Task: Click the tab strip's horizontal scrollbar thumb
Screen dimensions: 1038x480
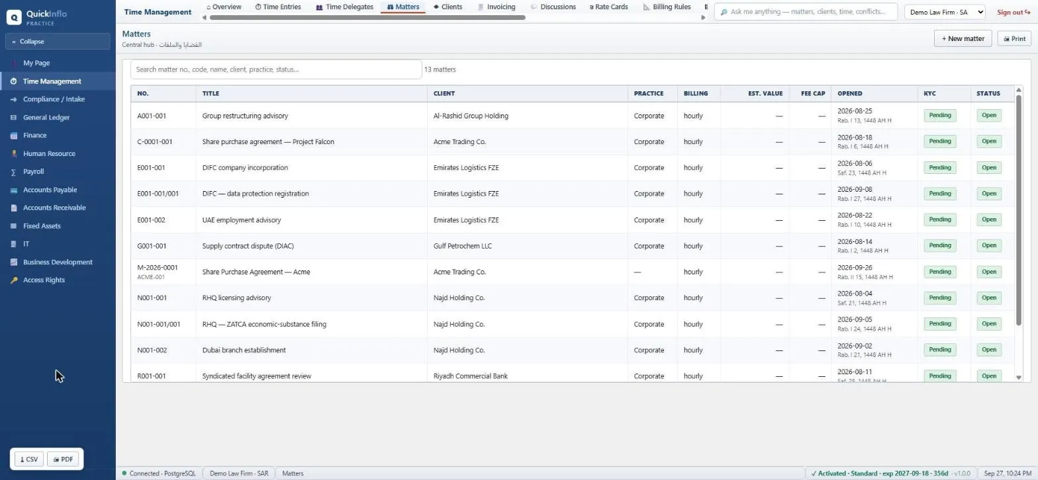Action: click(x=367, y=18)
